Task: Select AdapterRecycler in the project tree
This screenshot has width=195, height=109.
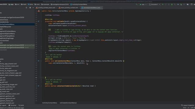Action: point(5,27)
